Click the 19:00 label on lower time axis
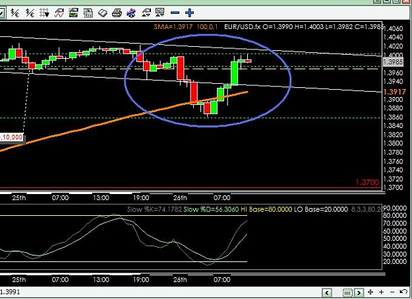The width and height of the screenshot is (412, 299). [x=141, y=279]
